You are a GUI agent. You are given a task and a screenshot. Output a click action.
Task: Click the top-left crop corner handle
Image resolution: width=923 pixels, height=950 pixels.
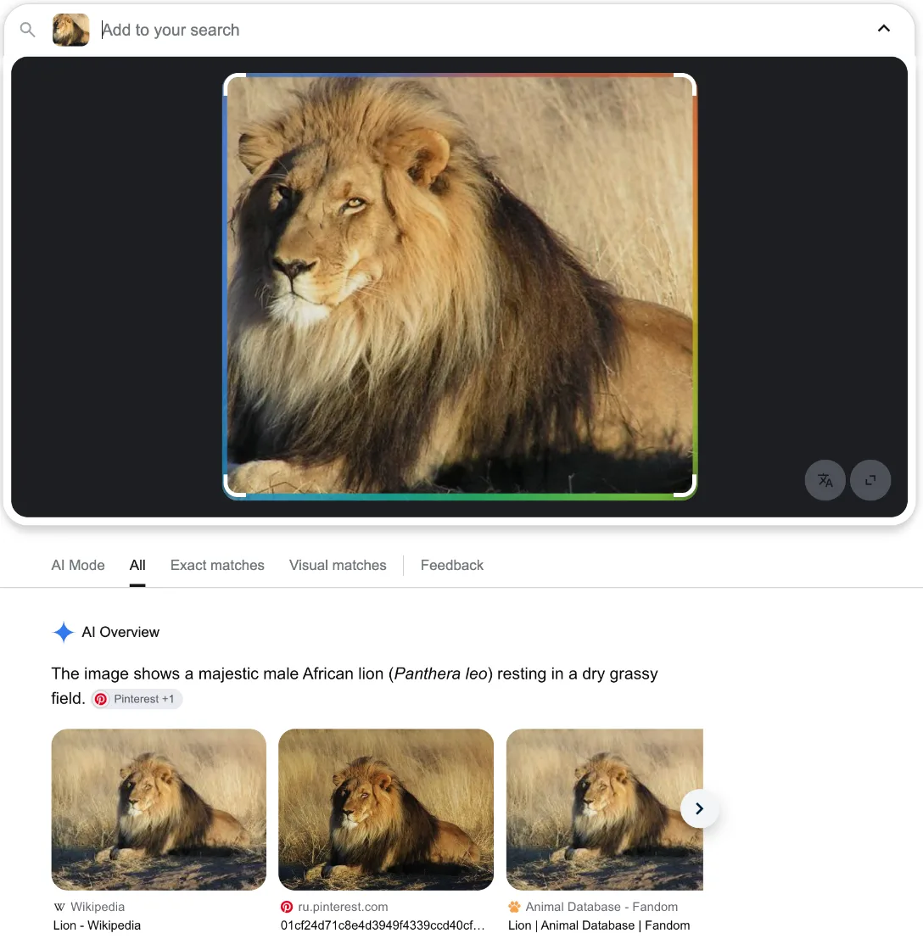pos(233,84)
